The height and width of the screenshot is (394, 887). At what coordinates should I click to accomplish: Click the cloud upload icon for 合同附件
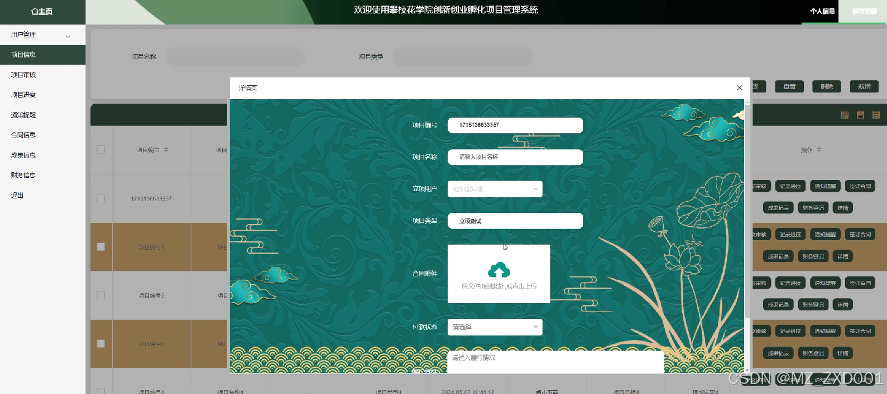click(498, 270)
